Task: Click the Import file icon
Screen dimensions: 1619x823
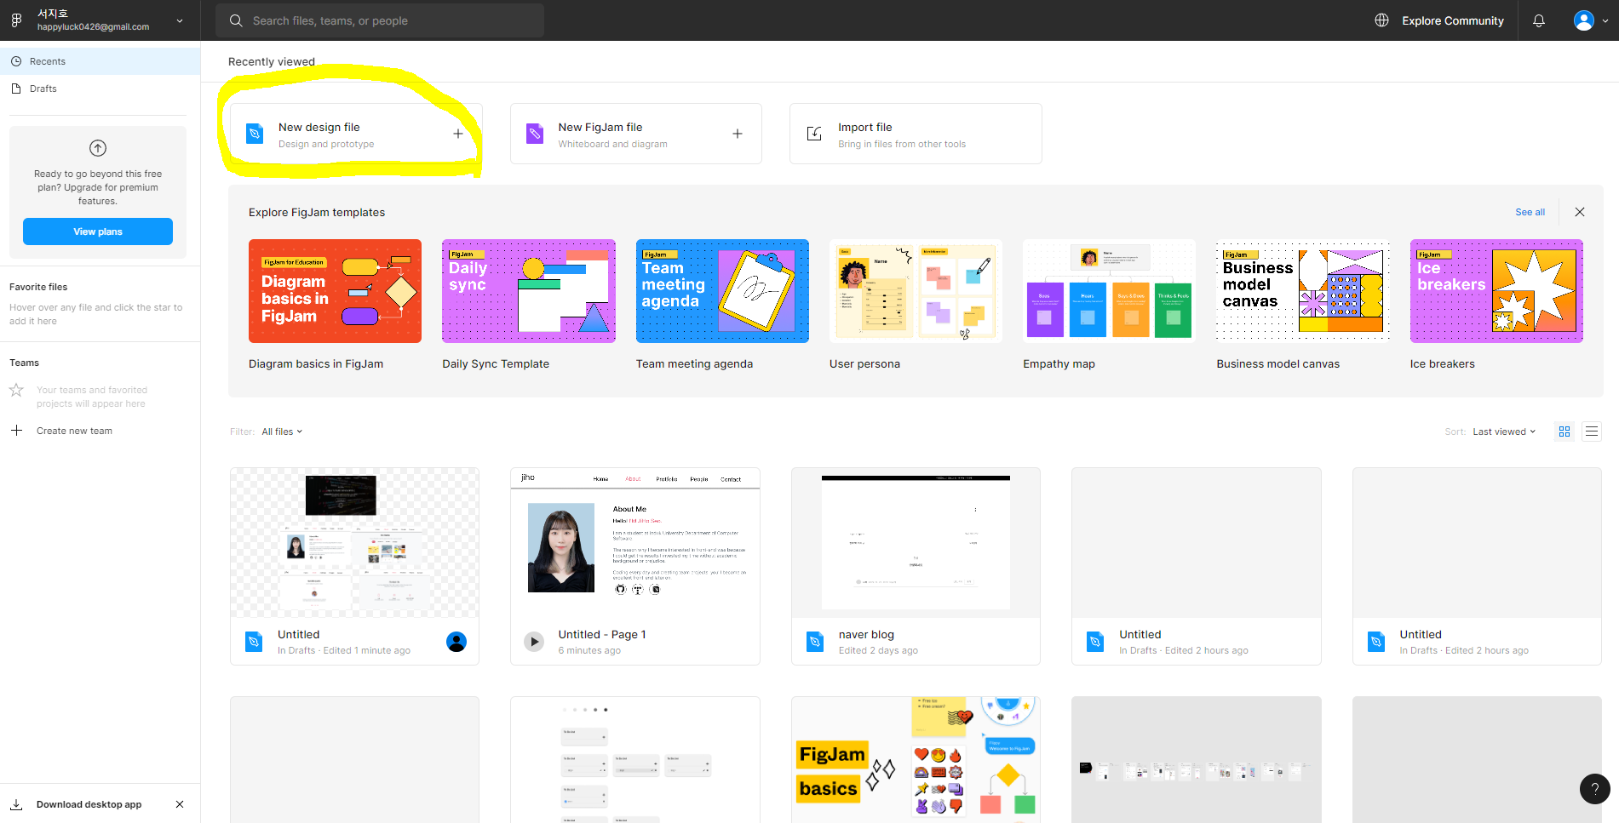Action: coord(814,134)
